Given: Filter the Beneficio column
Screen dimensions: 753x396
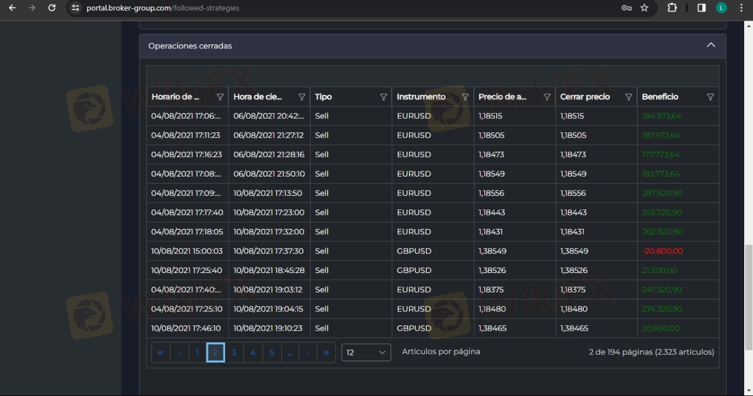Looking at the screenshot, I should (x=710, y=97).
